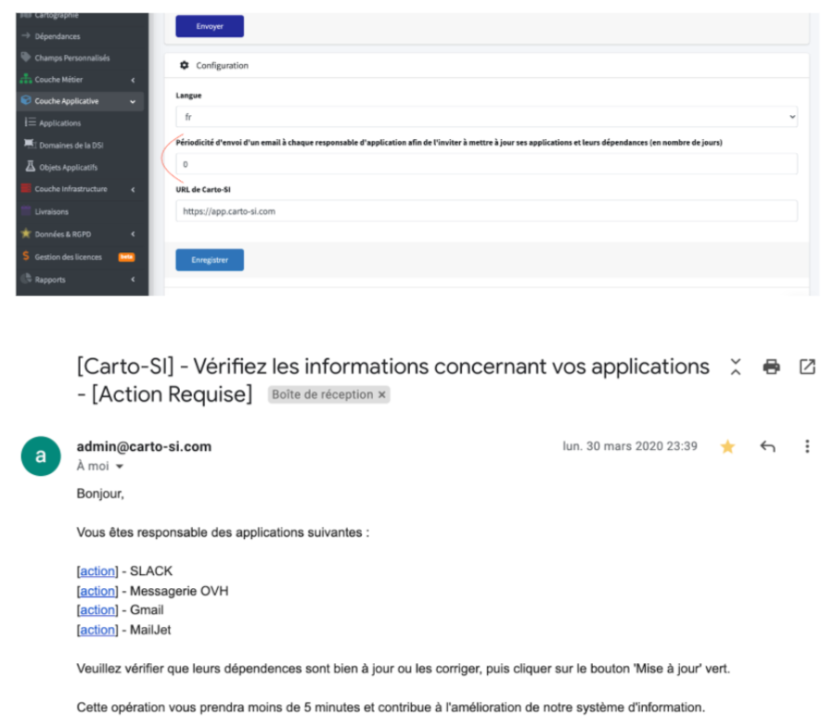Open Applications in the sidebar

click(59, 123)
